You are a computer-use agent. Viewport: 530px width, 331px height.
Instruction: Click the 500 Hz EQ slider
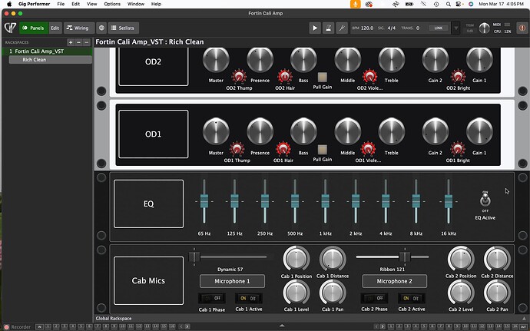295,201
